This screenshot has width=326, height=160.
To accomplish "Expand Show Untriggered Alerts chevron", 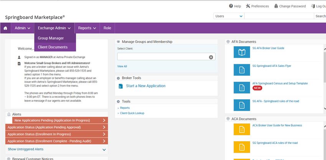I will 104,150.
